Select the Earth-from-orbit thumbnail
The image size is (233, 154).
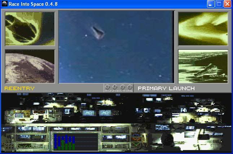coord(30,66)
